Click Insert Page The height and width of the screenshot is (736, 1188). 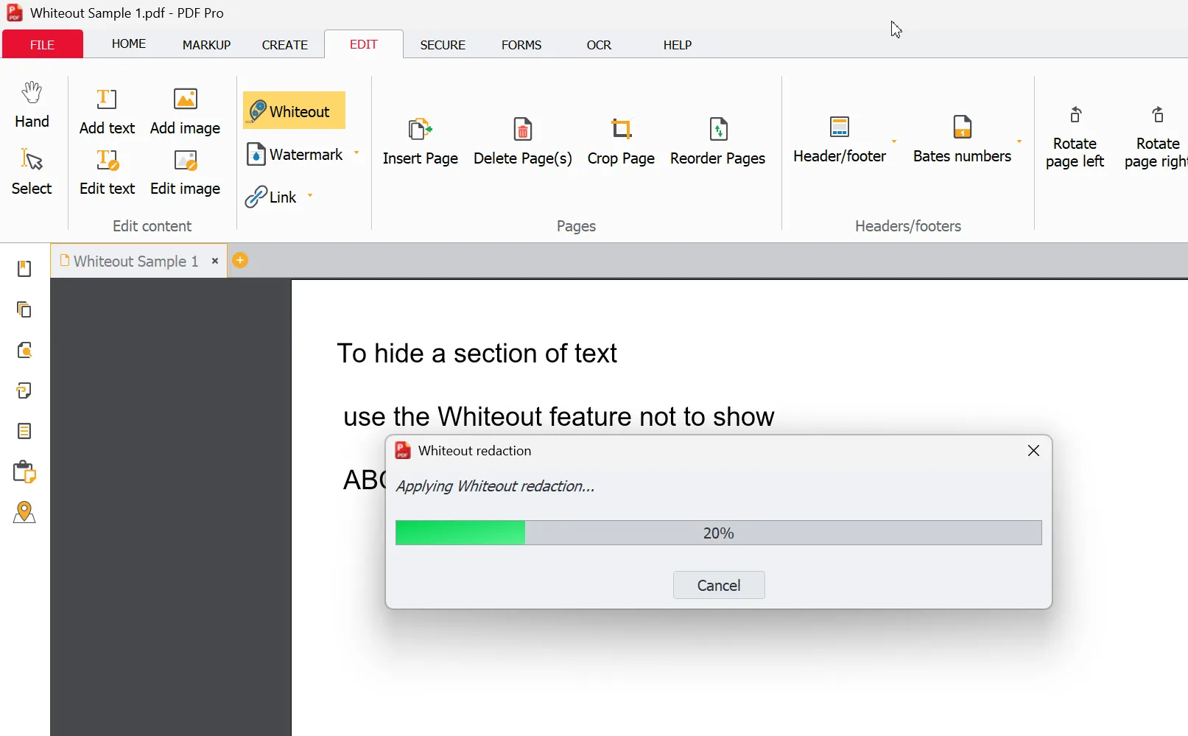421,141
